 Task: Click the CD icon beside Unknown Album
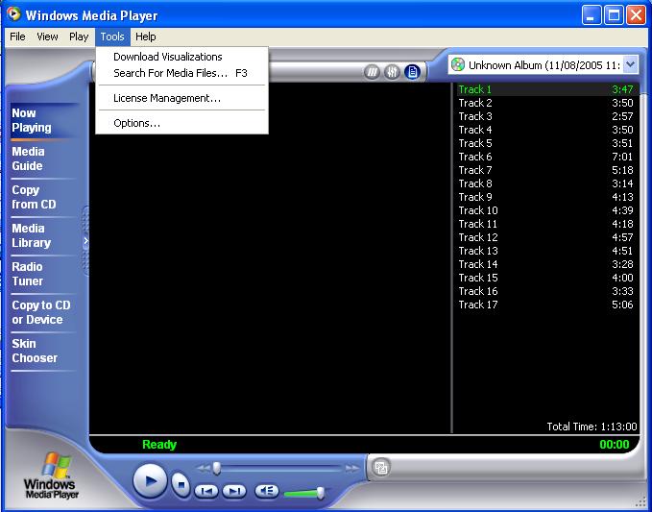pyautogui.click(x=458, y=64)
